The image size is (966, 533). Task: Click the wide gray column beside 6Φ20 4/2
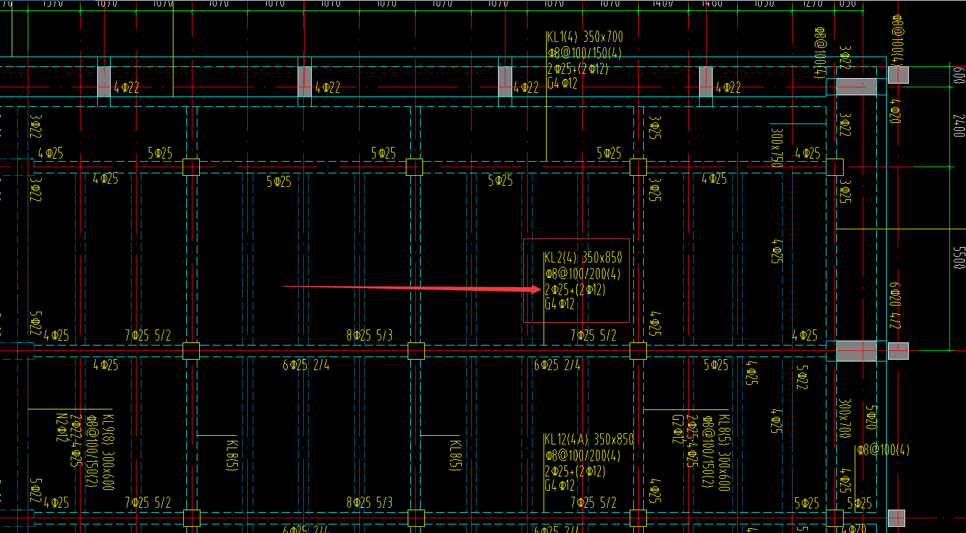click(x=857, y=350)
